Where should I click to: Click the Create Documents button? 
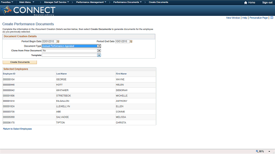click(20, 62)
